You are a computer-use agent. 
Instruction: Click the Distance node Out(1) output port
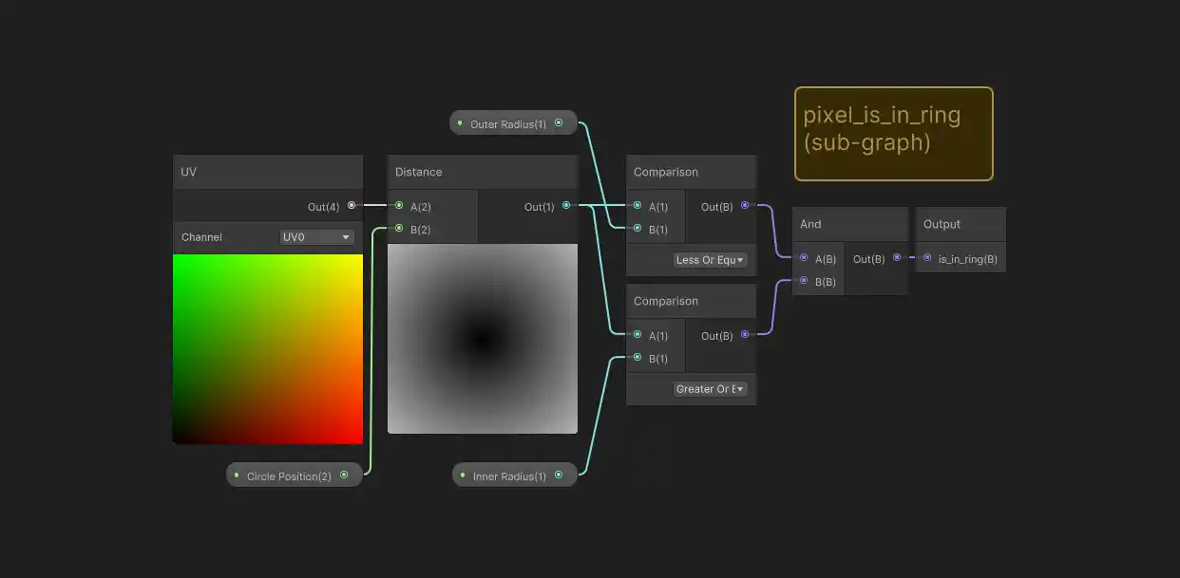(566, 206)
